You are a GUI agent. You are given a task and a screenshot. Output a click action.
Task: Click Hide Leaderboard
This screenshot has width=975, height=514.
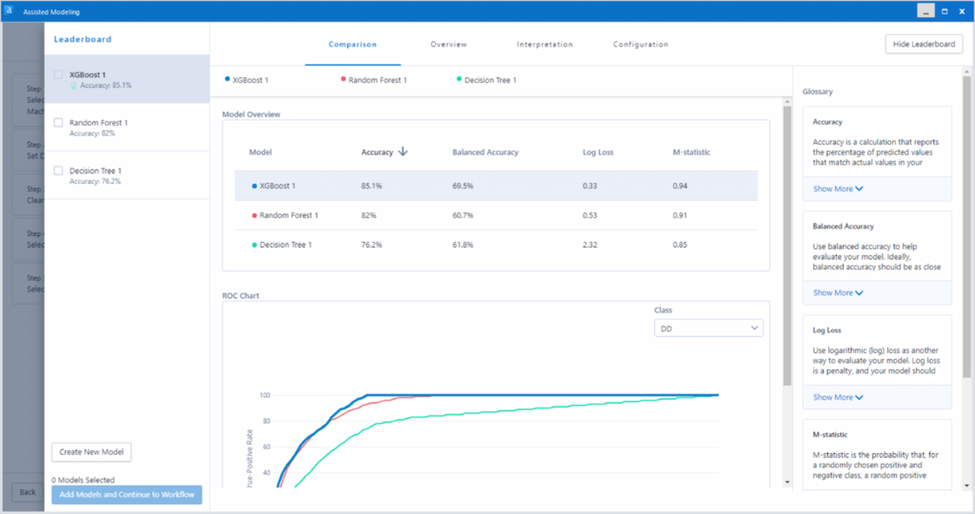(924, 43)
